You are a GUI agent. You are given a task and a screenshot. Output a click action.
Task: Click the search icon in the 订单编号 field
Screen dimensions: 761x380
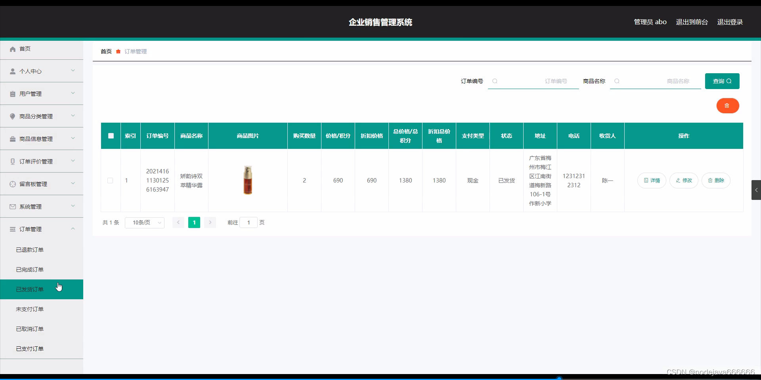coord(495,81)
